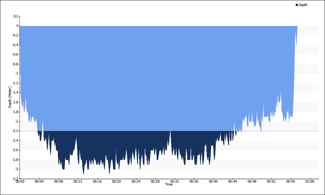Click the -1.6 depth axis label
The height and width of the screenshot is (195, 325).
[16, 102]
